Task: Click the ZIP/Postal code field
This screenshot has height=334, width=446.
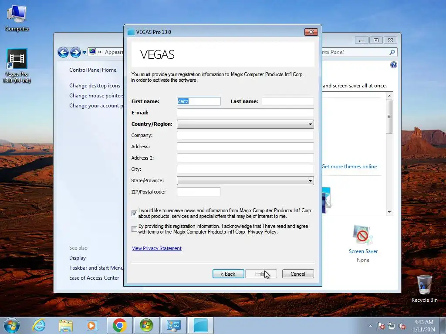Action: click(x=199, y=192)
